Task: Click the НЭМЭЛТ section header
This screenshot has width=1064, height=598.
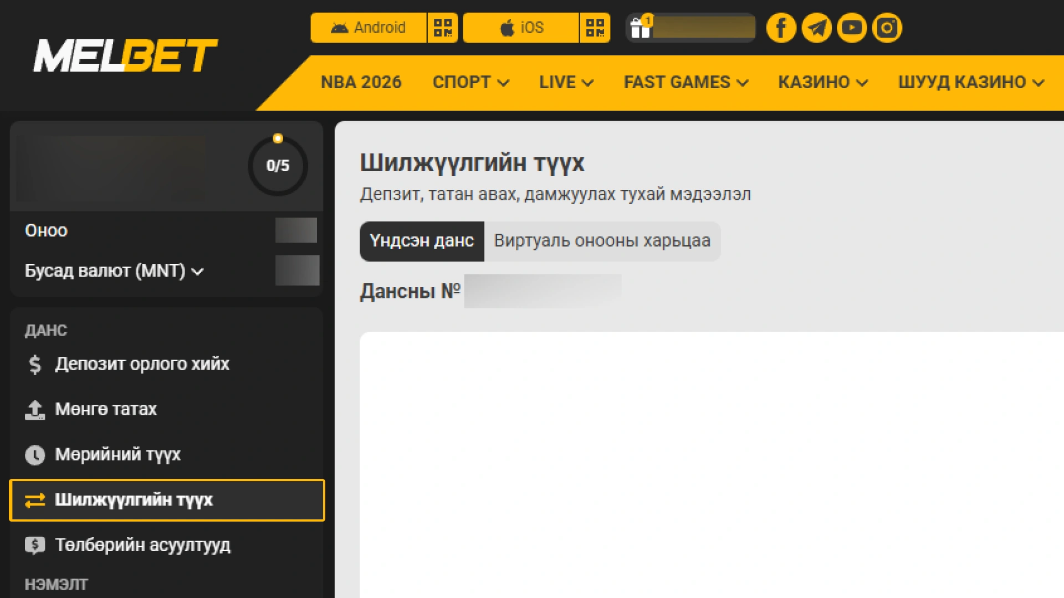Action: tap(56, 584)
